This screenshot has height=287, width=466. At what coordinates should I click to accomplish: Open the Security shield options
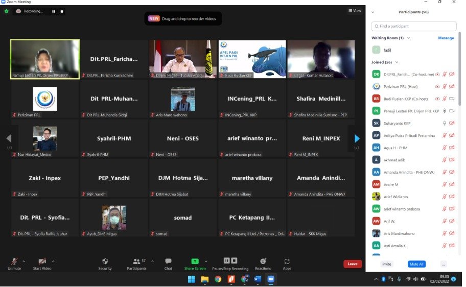(x=105, y=261)
